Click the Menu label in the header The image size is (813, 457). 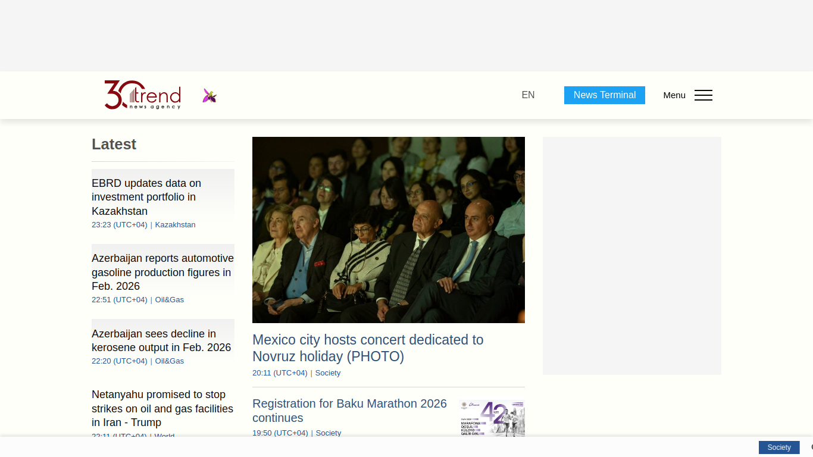pyautogui.click(x=674, y=95)
